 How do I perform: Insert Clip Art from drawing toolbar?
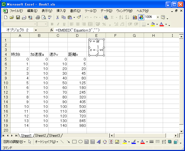point(111,142)
